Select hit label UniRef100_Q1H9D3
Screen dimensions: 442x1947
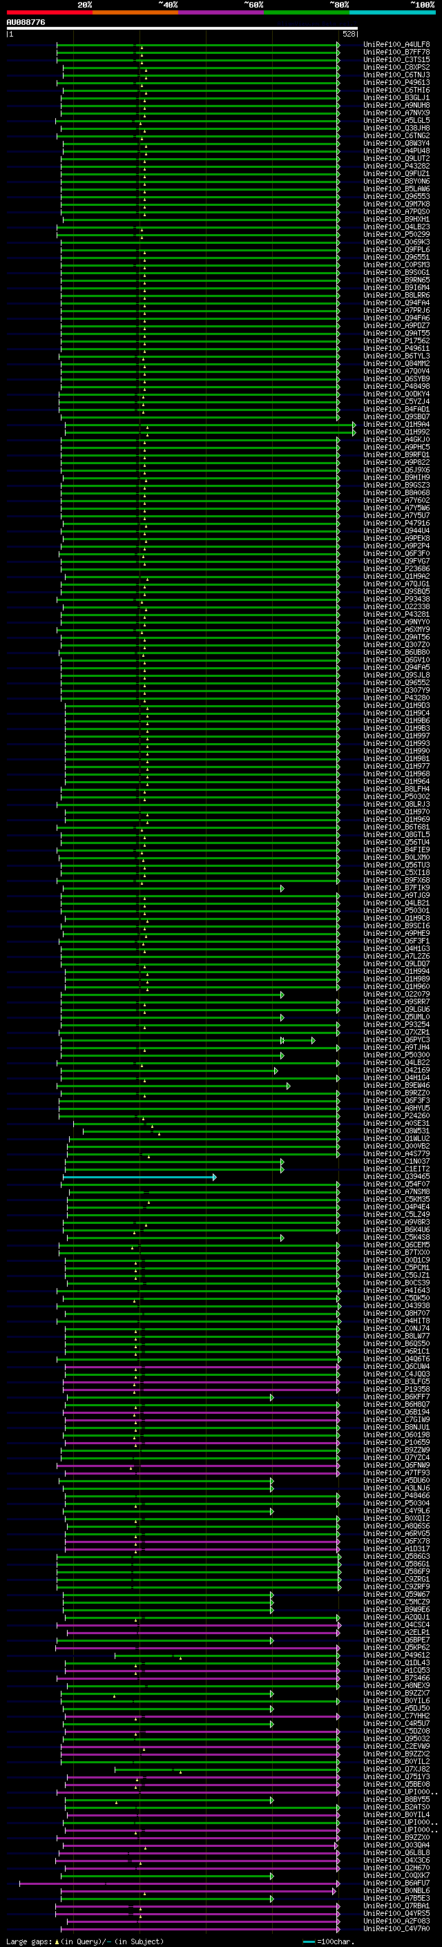click(396, 705)
